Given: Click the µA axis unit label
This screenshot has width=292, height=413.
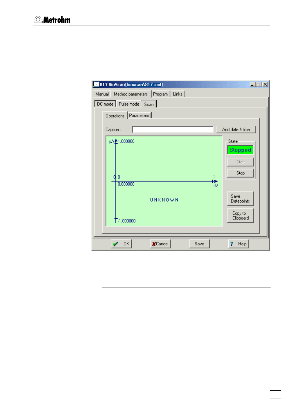Looking at the screenshot, I should pos(111,141).
